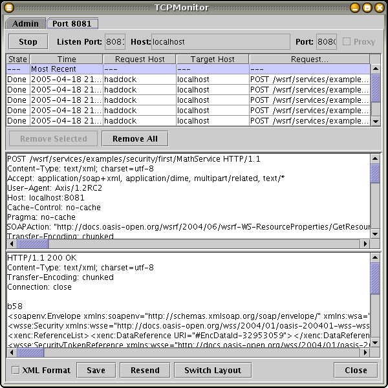Screen dimensions: 388x388
Task: Minimize the TCPMonitor window
Action: (355, 8)
